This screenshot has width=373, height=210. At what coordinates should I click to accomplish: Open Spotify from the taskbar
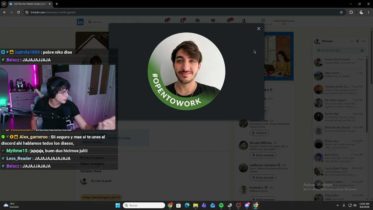[221, 205]
